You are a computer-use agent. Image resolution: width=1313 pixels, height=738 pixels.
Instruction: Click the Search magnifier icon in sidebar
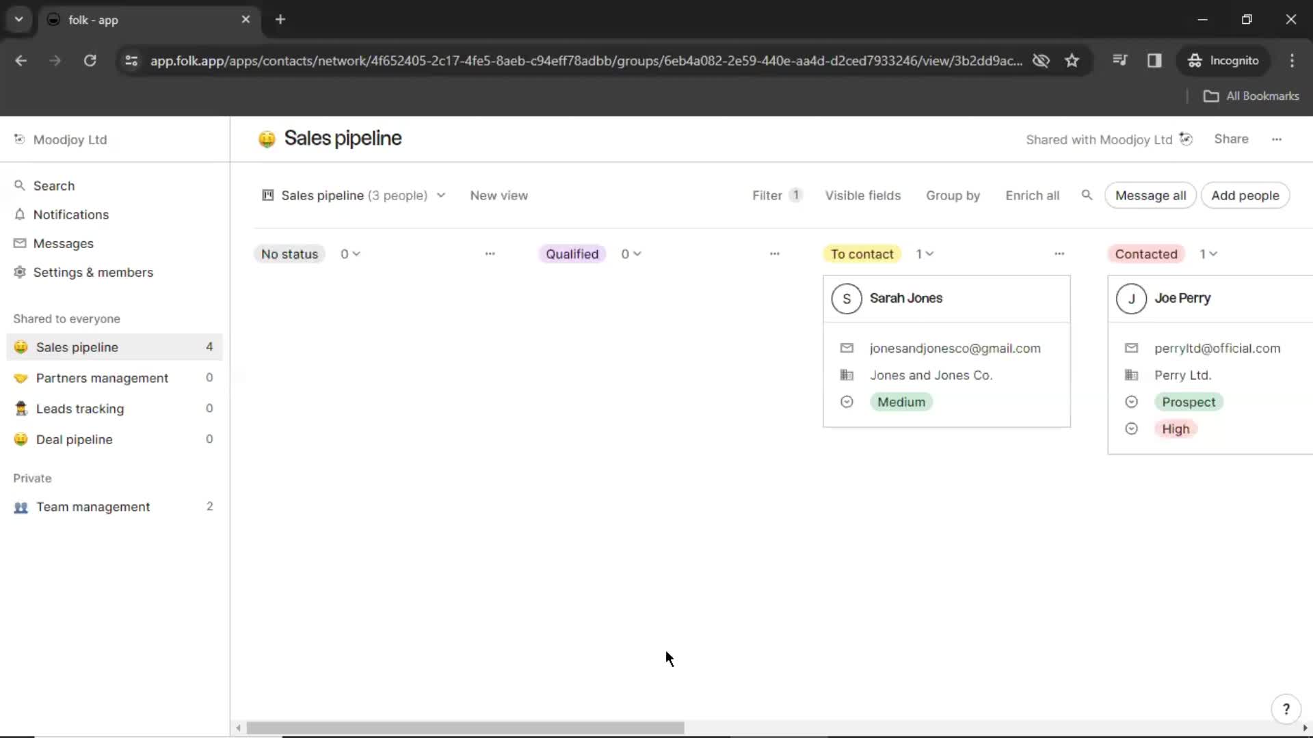pos(20,185)
